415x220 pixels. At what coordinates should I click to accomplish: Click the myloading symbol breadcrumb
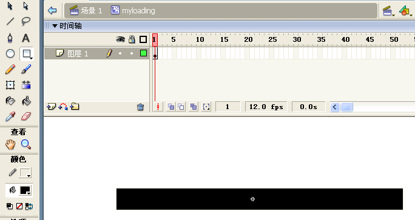point(133,10)
